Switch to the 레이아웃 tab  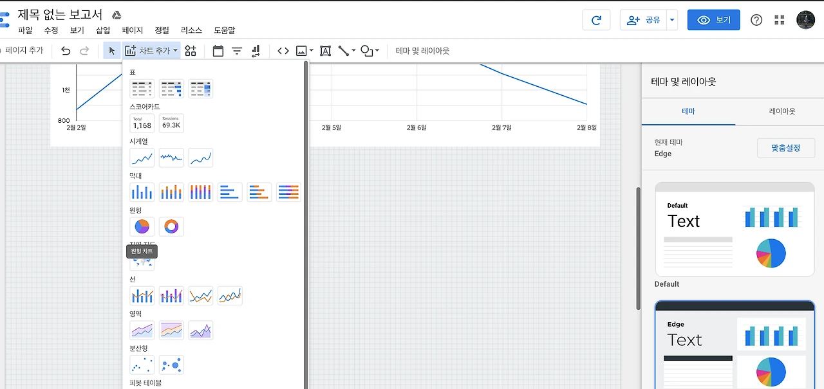tap(782, 111)
